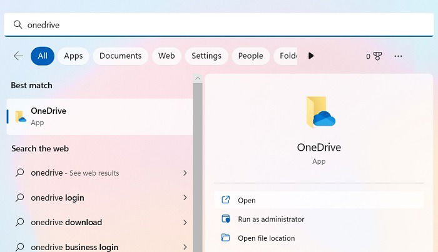Open the OneDrive app best match

pyautogui.click(x=99, y=117)
